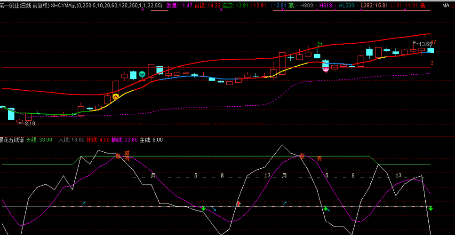Click the L191: 11.91 value
This screenshot has height=235, width=455.
[404, 5]
